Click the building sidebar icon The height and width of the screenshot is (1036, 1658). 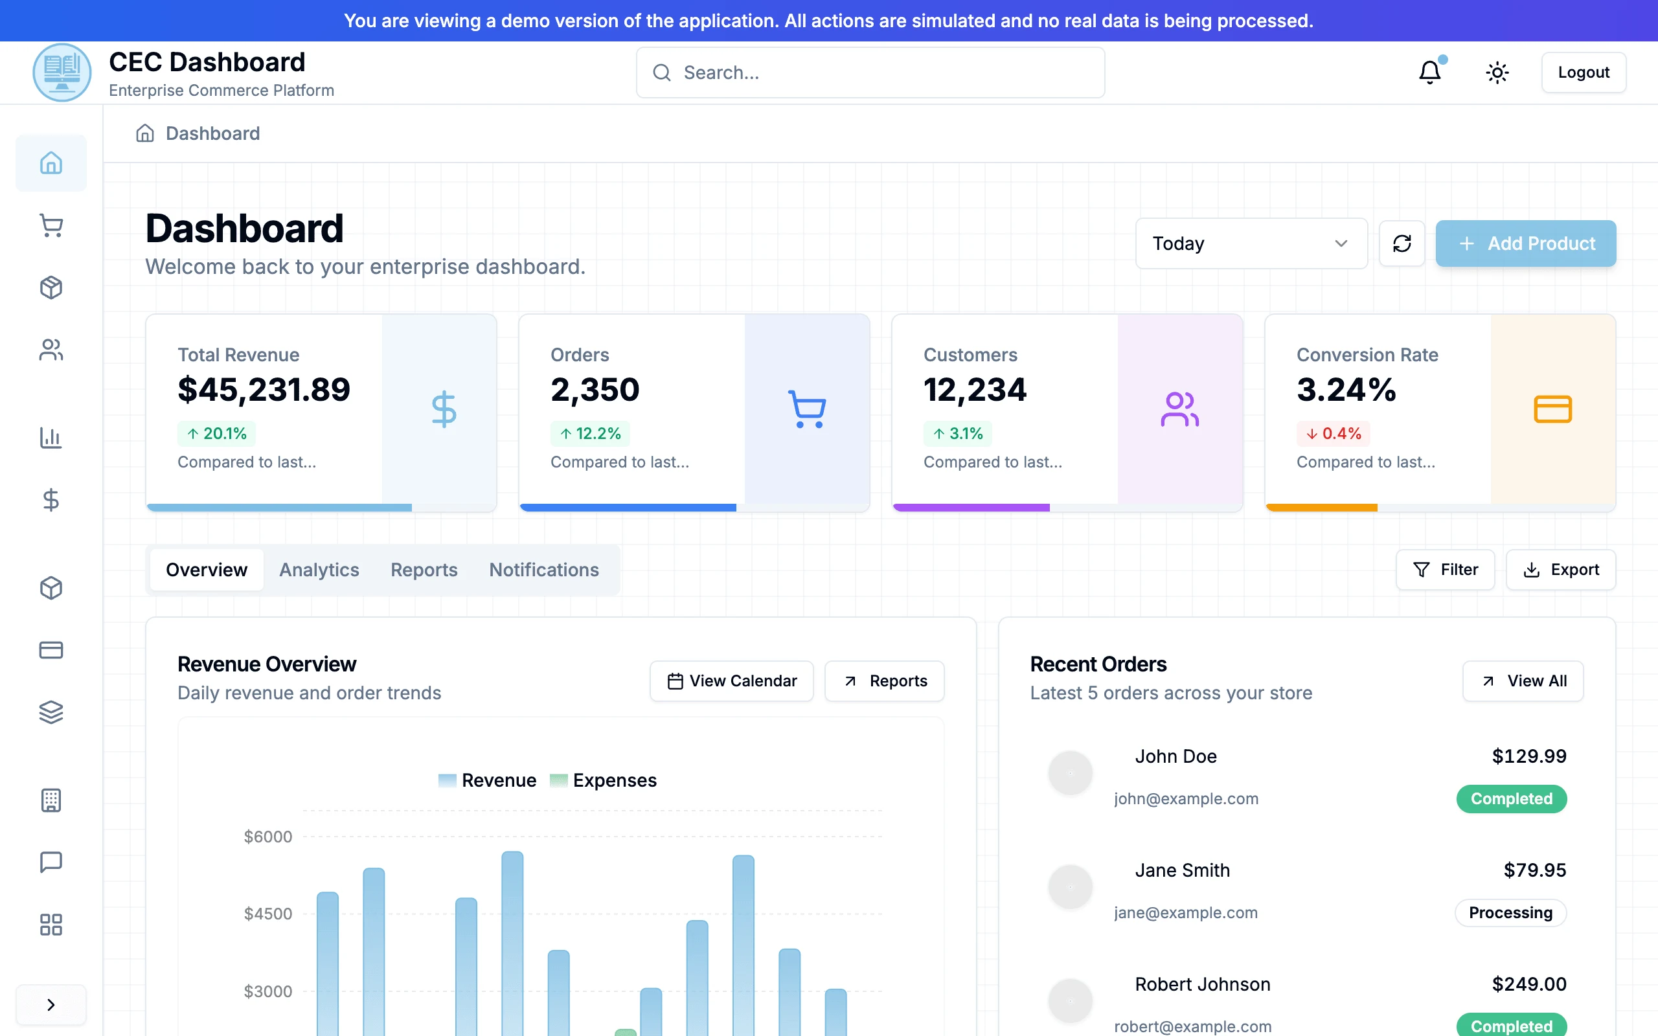point(51,800)
